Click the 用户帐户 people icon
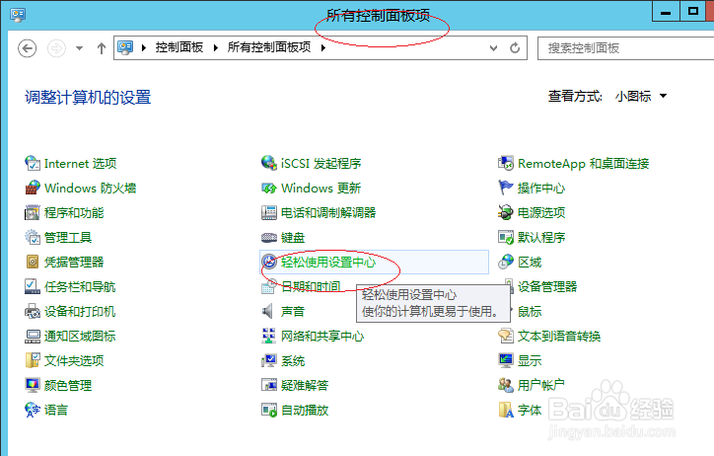The width and height of the screenshot is (714, 456). 506,385
